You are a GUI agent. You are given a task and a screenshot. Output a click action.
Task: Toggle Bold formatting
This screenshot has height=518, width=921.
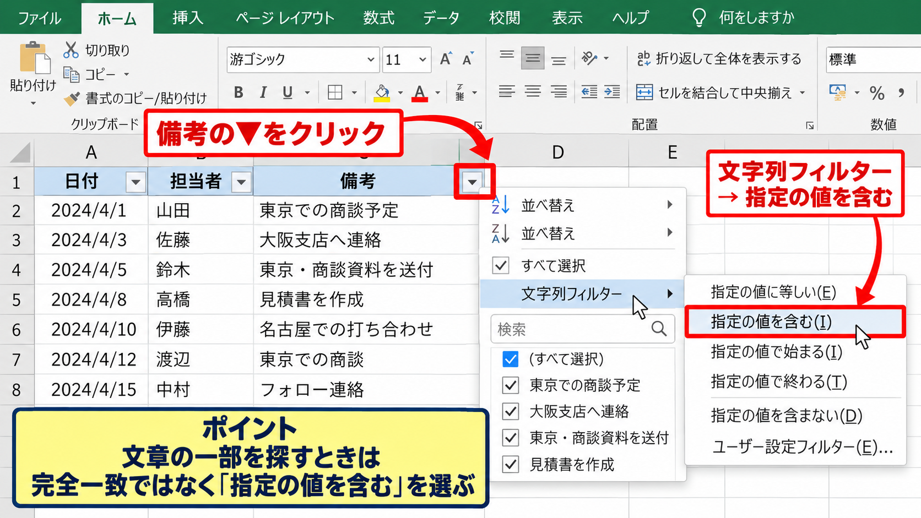click(x=239, y=92)
